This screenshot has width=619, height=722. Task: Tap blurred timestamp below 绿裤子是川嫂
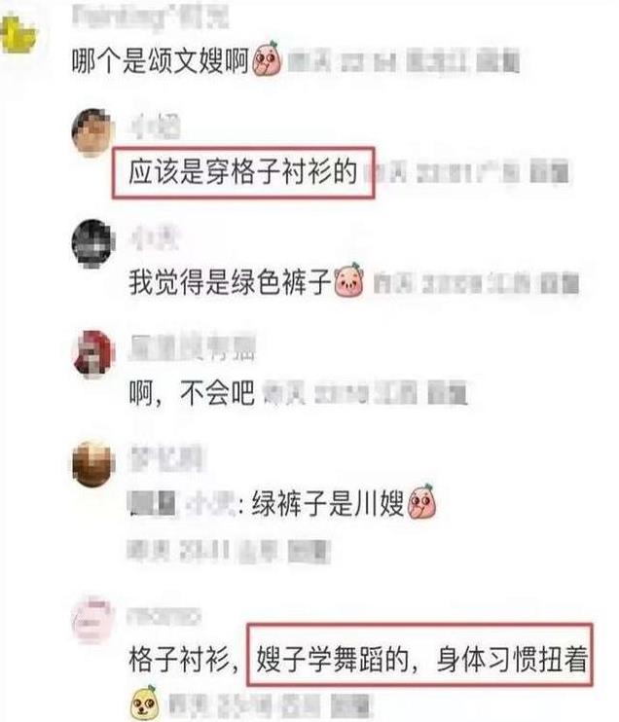229,550
